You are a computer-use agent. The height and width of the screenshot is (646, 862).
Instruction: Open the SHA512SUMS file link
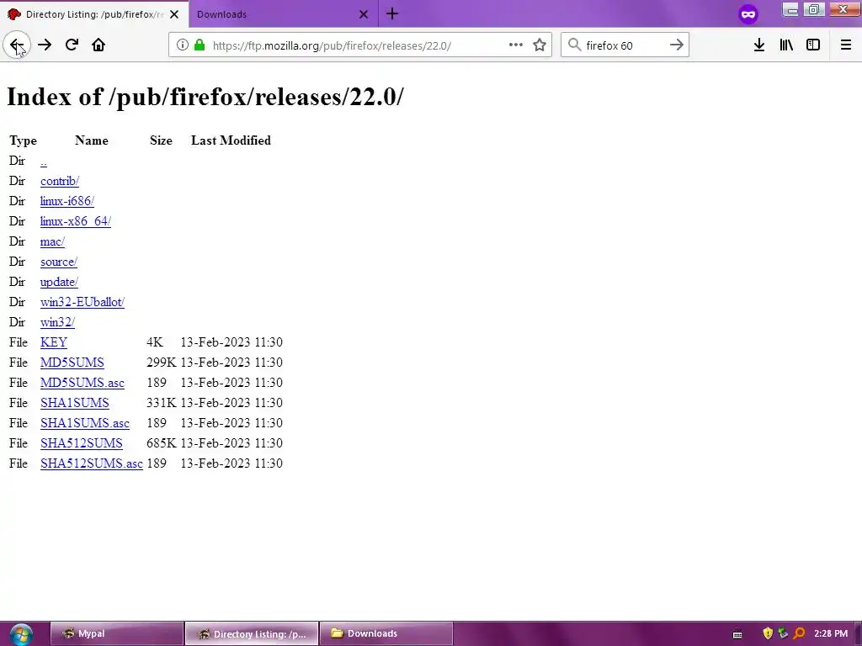(82, 443)
